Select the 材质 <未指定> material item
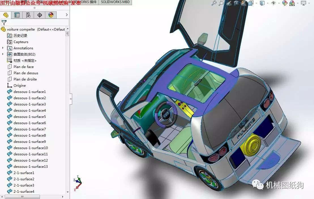Viewport: 314px width, 199px height. (x=22, y=60)
